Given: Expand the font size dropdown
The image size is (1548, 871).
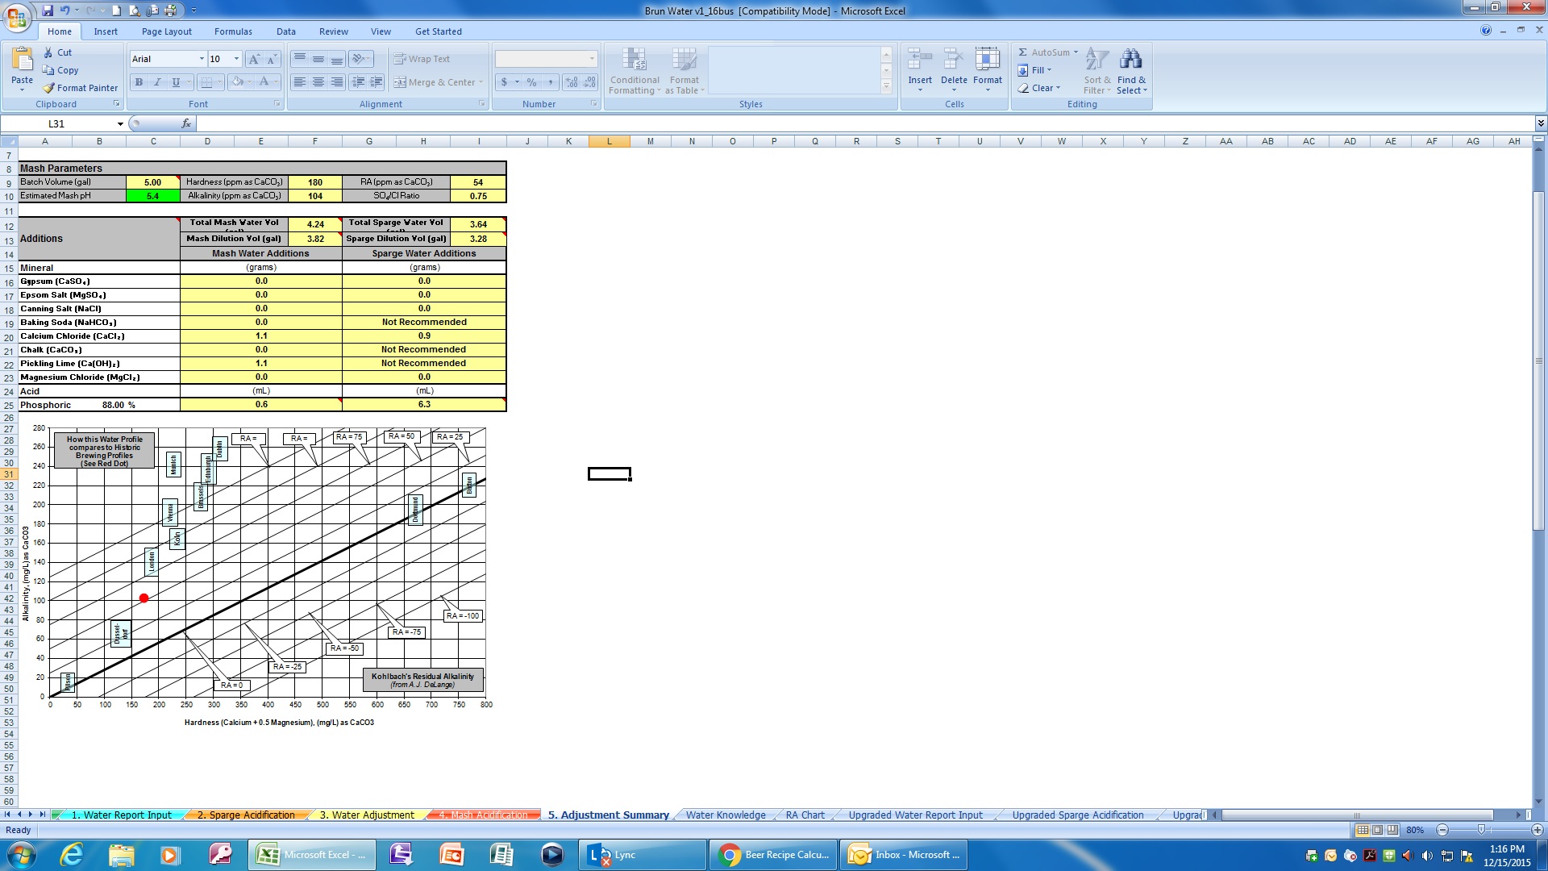Looking at the screenshot, I should [x=236, y=59].
